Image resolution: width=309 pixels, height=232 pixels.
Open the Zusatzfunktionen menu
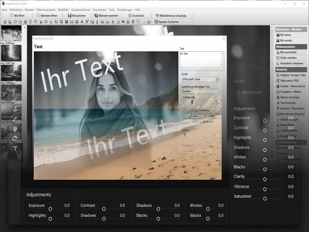pyautogui.click(x=81, y=10)
